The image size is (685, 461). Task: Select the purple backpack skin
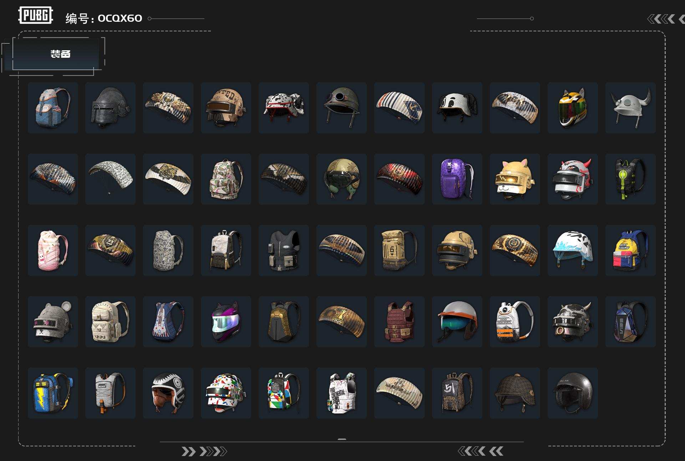[457, 179]
